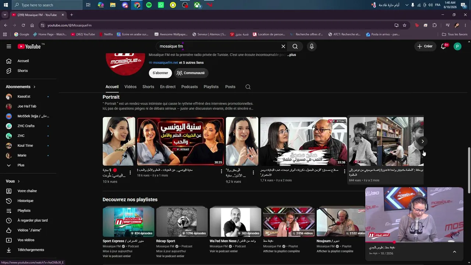
Task: Switch to the Podcasts tab
Action: [190, 87]
